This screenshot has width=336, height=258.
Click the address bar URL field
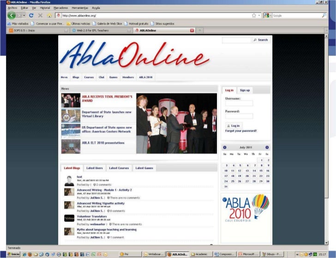156,15
